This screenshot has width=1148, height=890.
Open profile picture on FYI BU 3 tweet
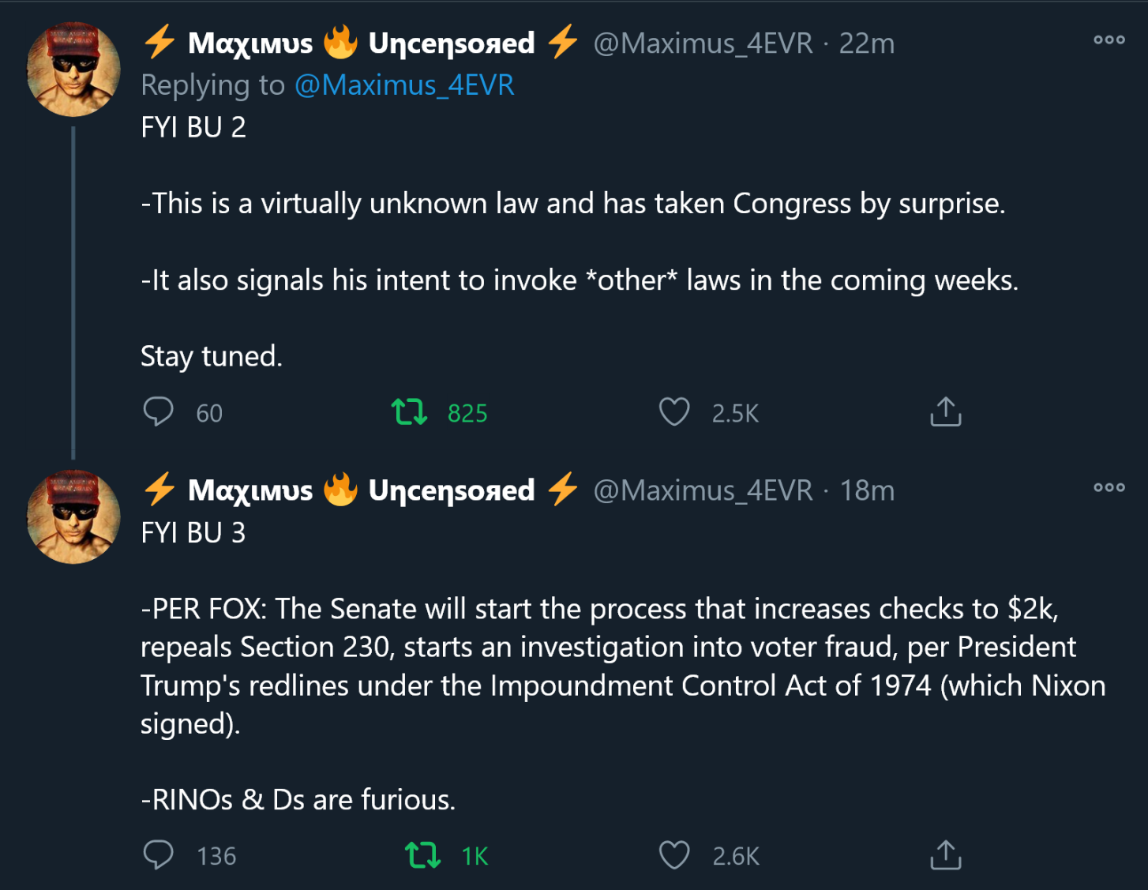(x=73, y=516)
